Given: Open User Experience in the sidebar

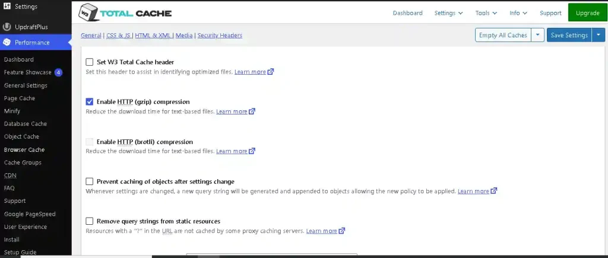Looking at the screenshot, I should click(25, 227).
